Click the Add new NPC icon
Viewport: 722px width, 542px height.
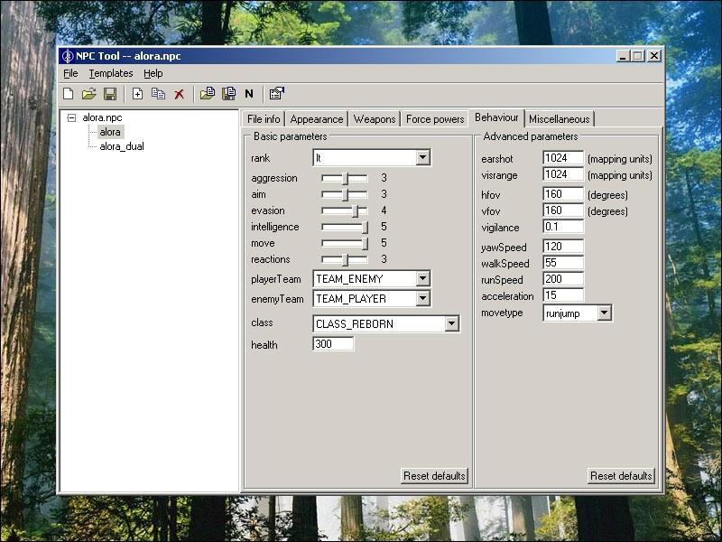pos(137,94)
